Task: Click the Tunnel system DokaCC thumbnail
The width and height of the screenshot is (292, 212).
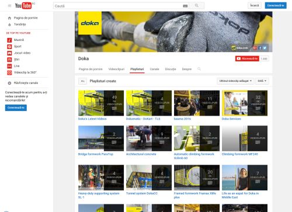Action: pos(149,178)
